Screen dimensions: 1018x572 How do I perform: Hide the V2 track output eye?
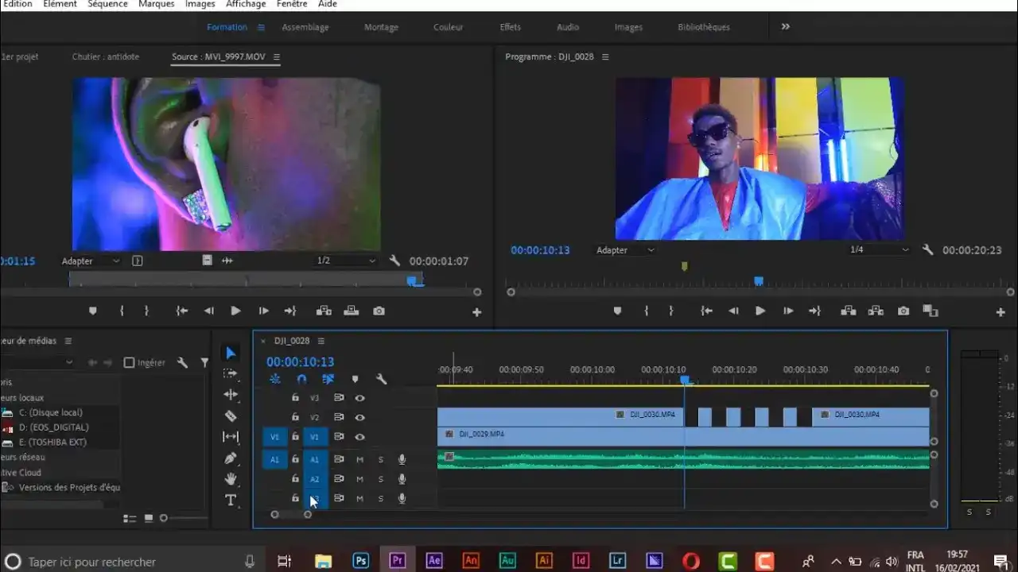coord(359,417)
